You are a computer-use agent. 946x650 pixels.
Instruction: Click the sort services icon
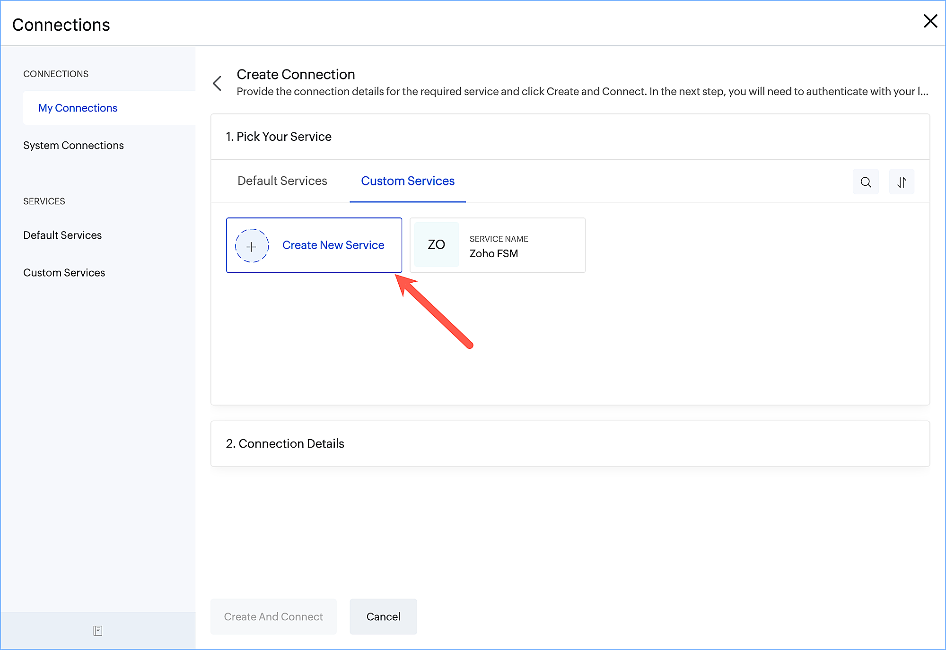click(x=902, y=182)
